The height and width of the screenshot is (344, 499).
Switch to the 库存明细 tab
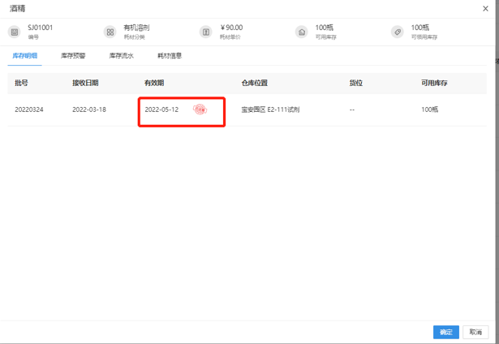[x=25, y=56]
